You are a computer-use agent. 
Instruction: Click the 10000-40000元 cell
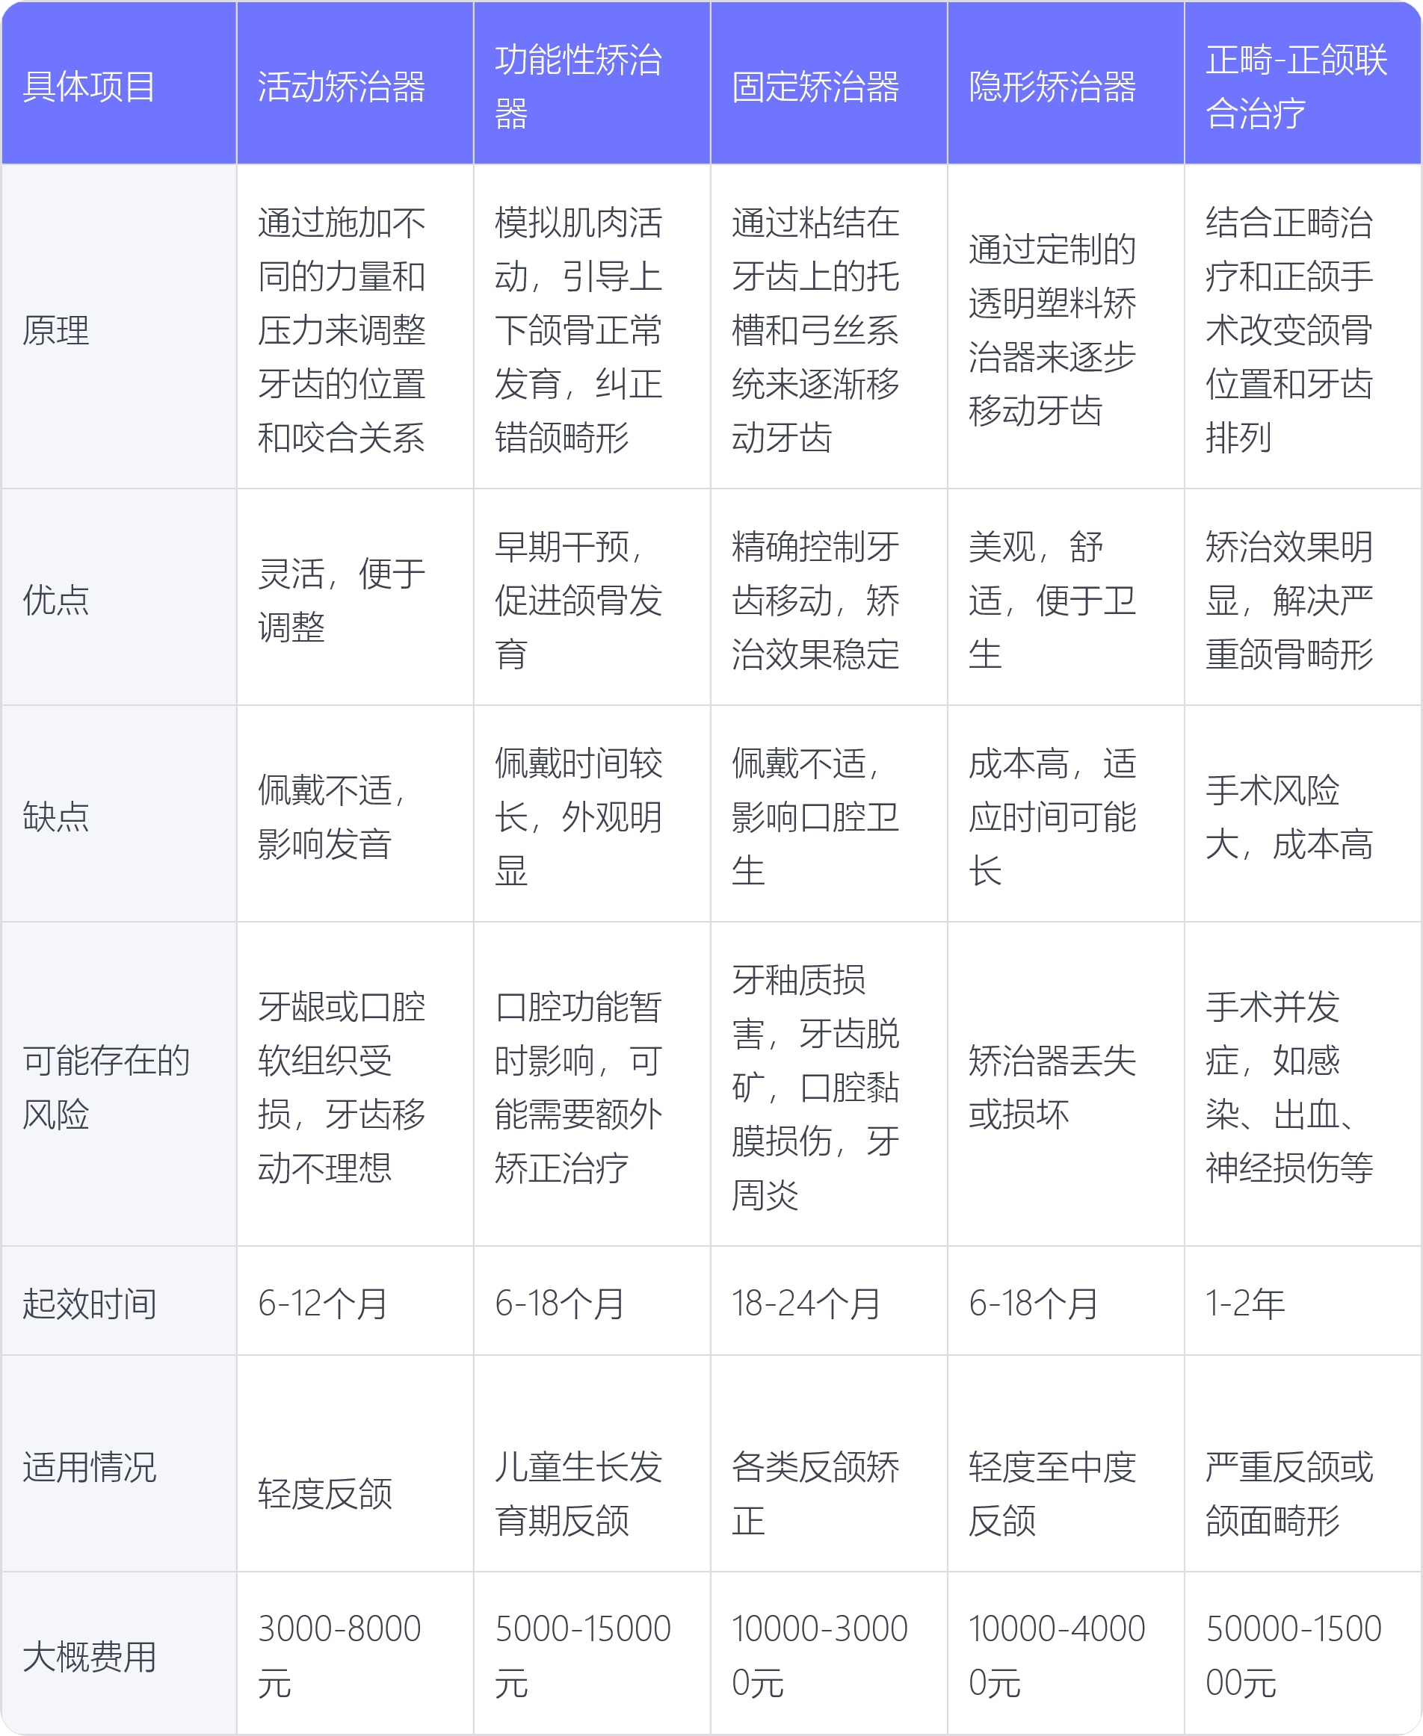tap(1066, 1652)
